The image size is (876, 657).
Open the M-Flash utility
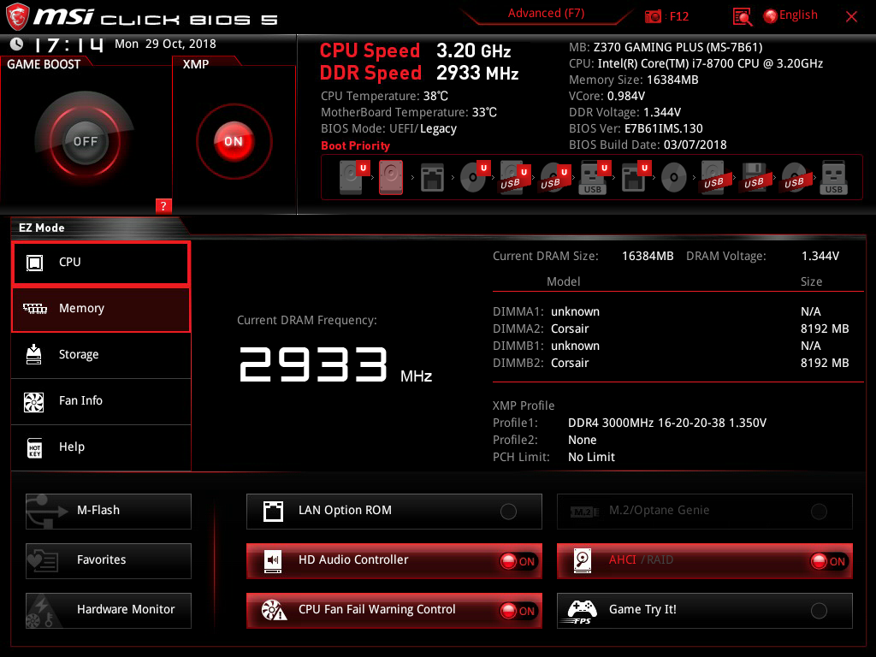[109, 511]
